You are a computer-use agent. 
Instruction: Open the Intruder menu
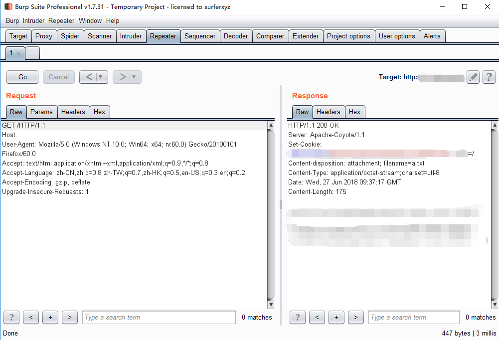pyautogui.click(x=33, y=21)
